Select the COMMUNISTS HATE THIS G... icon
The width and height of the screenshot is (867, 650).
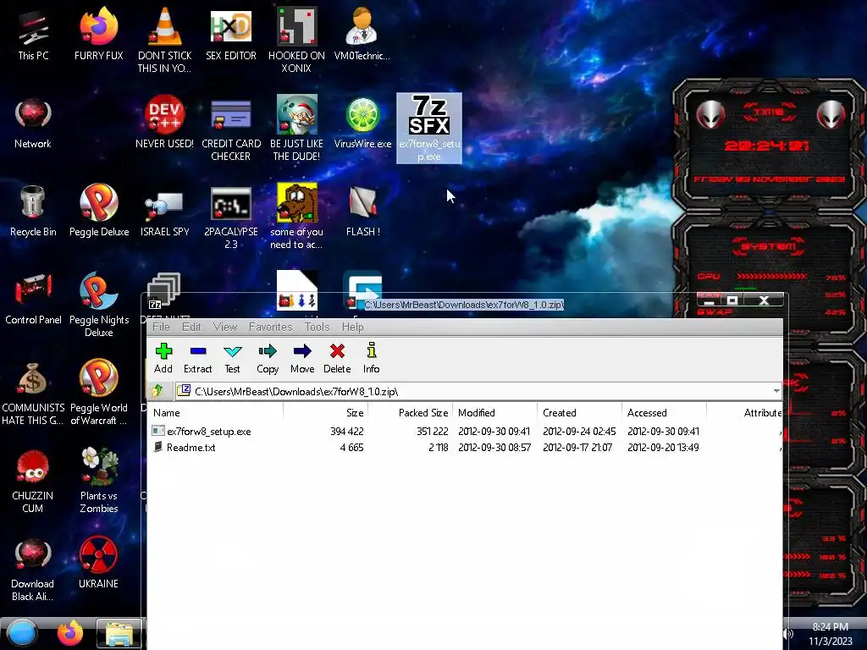pyautogui.click(x=33, y=393)
